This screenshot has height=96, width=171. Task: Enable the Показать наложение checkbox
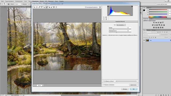(103, 85)
